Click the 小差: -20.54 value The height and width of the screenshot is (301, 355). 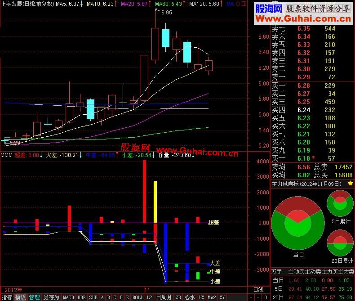click(137, 155)
